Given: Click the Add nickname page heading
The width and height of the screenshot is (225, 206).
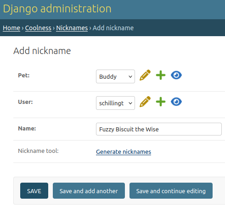Looking at the screenshot, I should [x=42, y=51].
